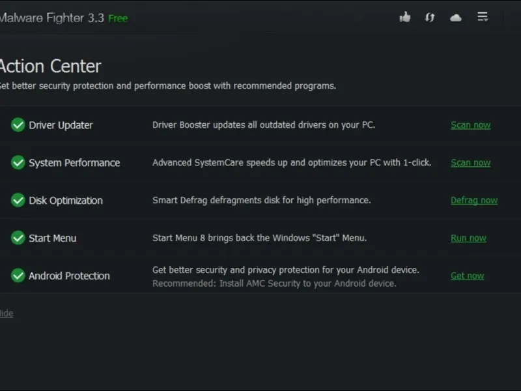Screen dimensions: 521x391
Task: Open the hamburger options menu
Action: (483, 17)
